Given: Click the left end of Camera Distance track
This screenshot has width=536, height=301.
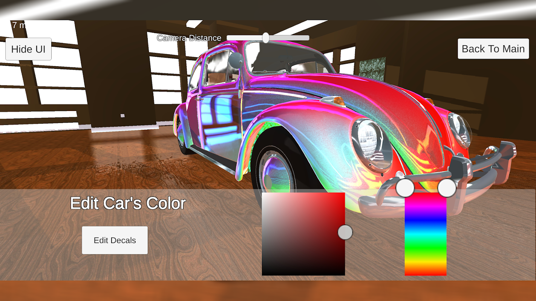Looking at the screenshot, I should point(229,38).
